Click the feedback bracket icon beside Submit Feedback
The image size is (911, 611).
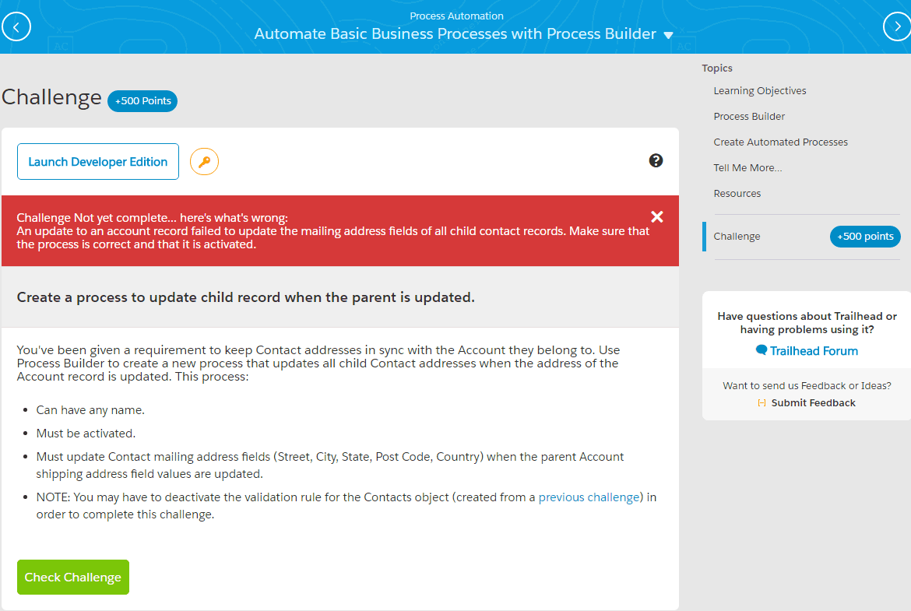761,402
